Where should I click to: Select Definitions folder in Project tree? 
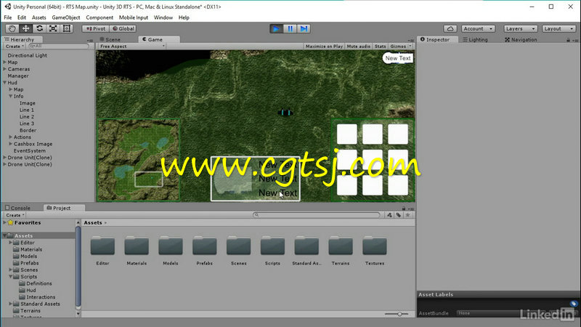39,283
